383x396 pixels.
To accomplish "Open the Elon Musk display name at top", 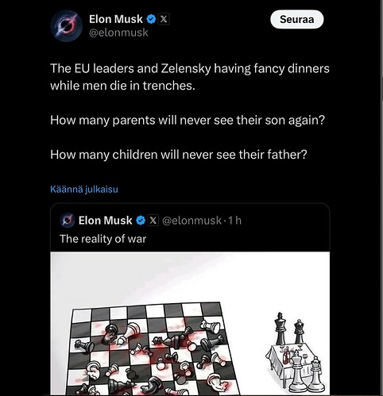I will click(x=116, y=19).
